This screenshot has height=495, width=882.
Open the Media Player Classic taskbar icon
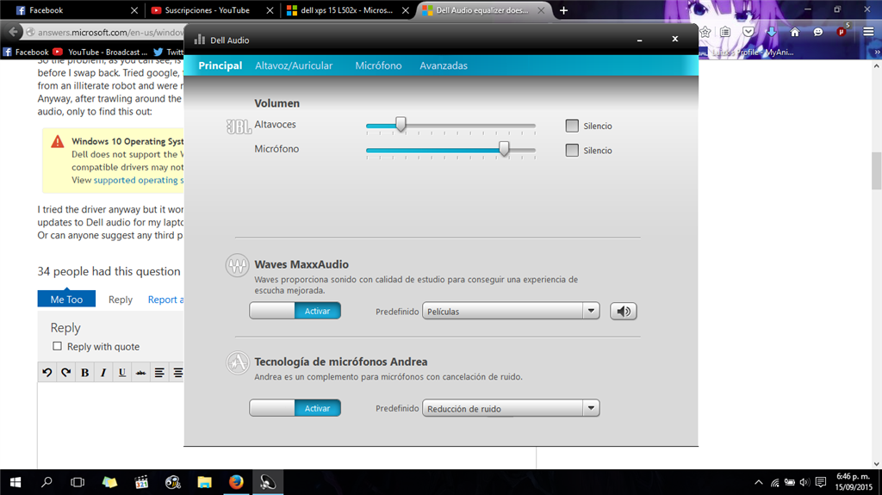(x=141, y=482)
